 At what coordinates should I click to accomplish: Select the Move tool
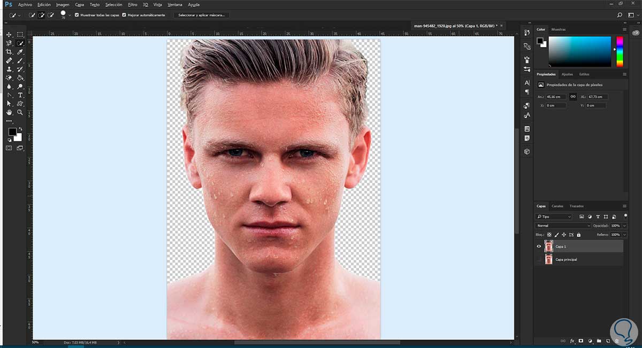pos(9,35)
